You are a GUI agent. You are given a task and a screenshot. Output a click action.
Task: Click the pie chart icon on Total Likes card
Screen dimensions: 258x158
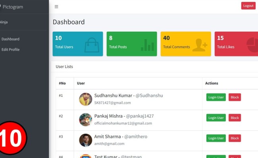252,45
